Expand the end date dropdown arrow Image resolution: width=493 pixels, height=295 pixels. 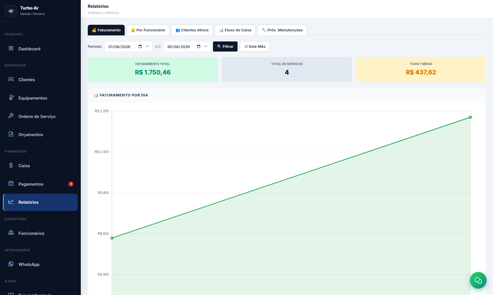click(x=206, y=47)
